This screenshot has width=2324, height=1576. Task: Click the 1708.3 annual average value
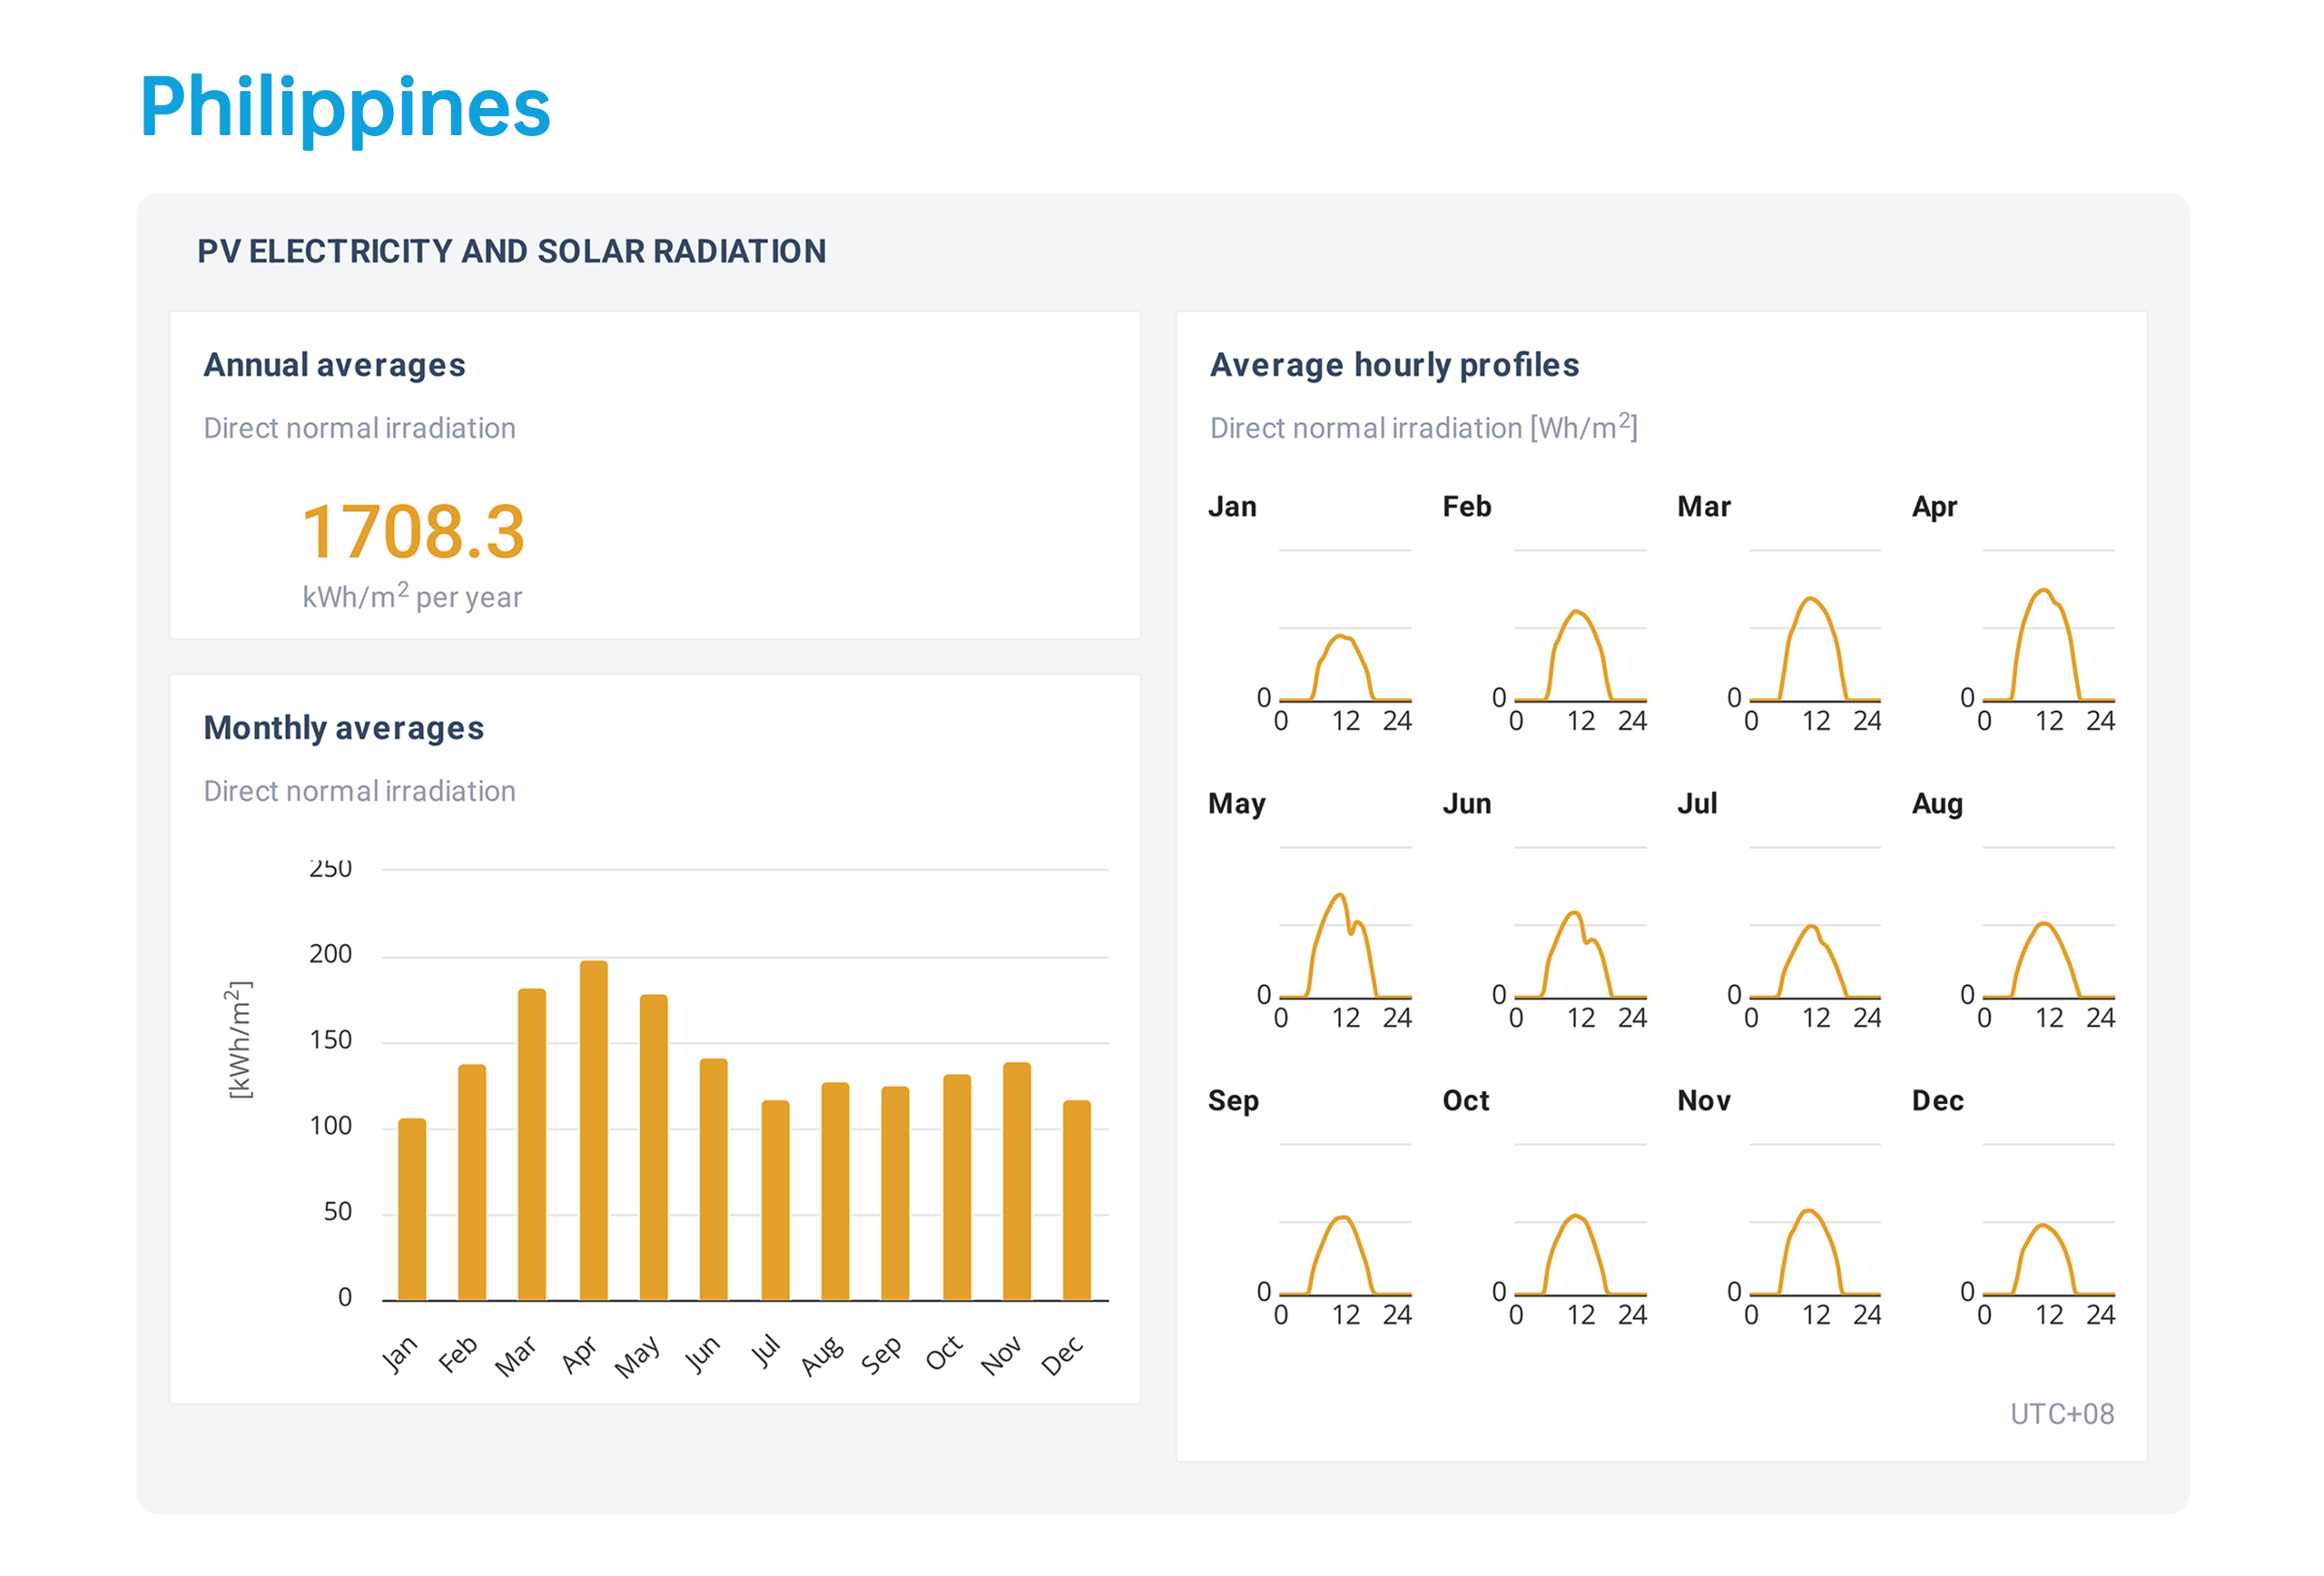pyautogui.click(x=413, y=532)
